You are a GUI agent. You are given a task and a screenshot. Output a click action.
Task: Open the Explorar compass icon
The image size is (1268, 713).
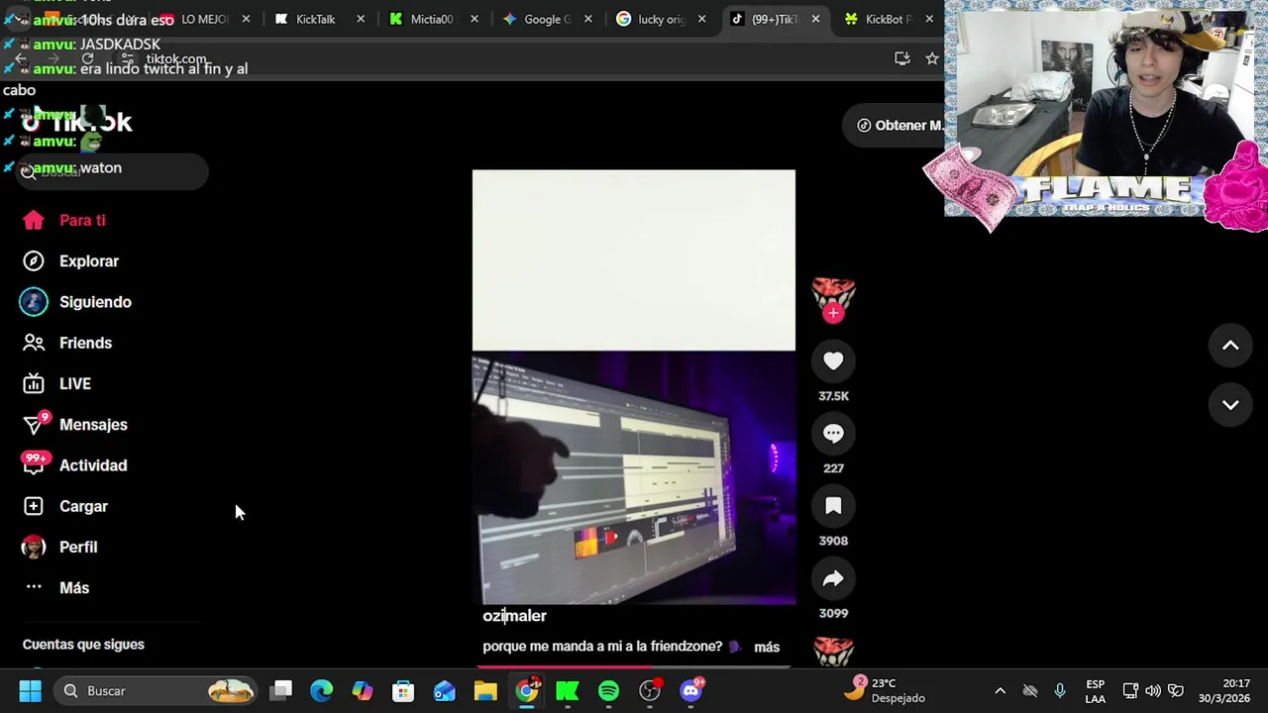coord(34,261)
